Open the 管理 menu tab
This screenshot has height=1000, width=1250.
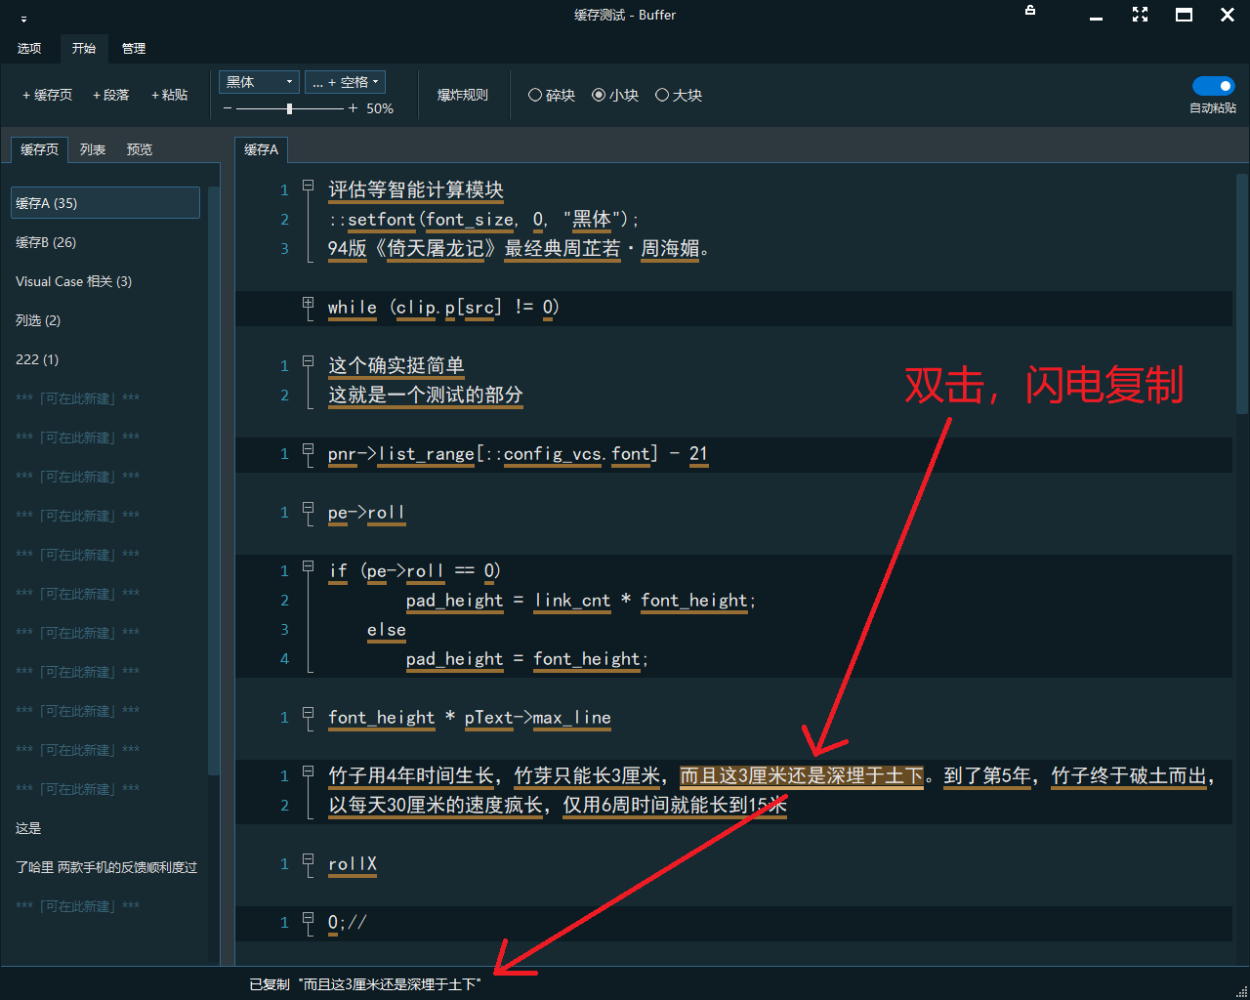tap(134, 48)
